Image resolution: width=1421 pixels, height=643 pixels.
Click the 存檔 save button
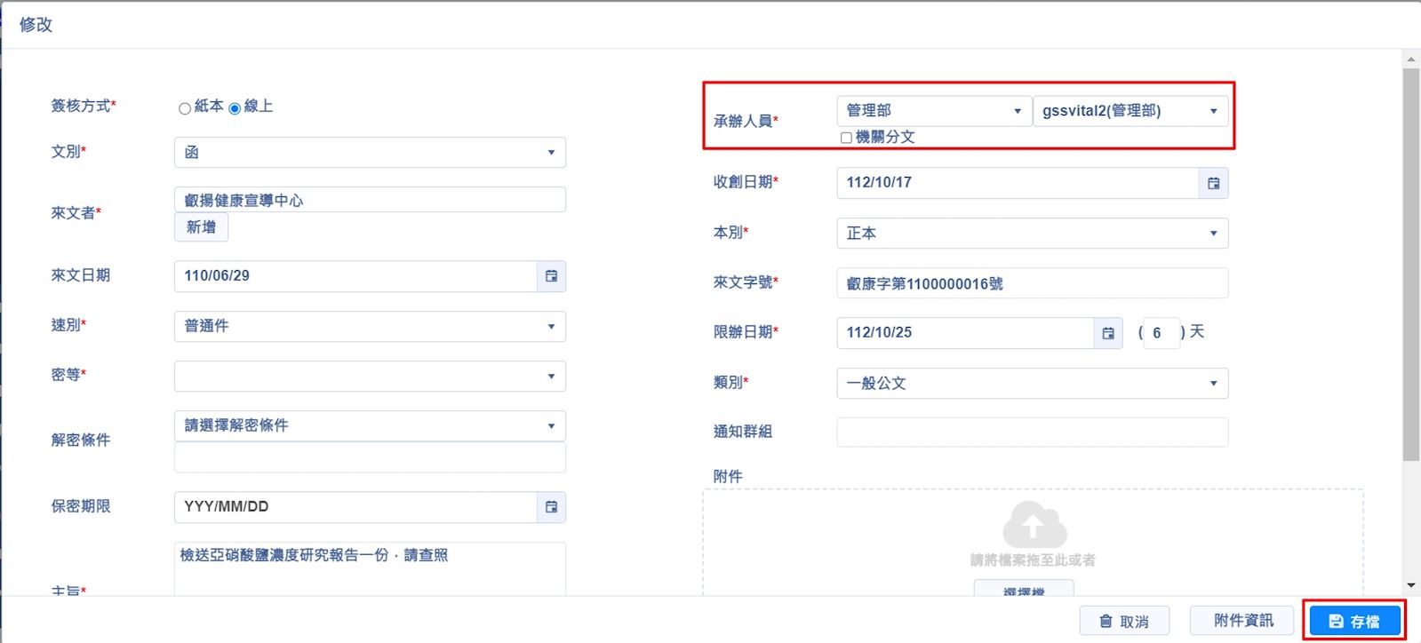1354,622
